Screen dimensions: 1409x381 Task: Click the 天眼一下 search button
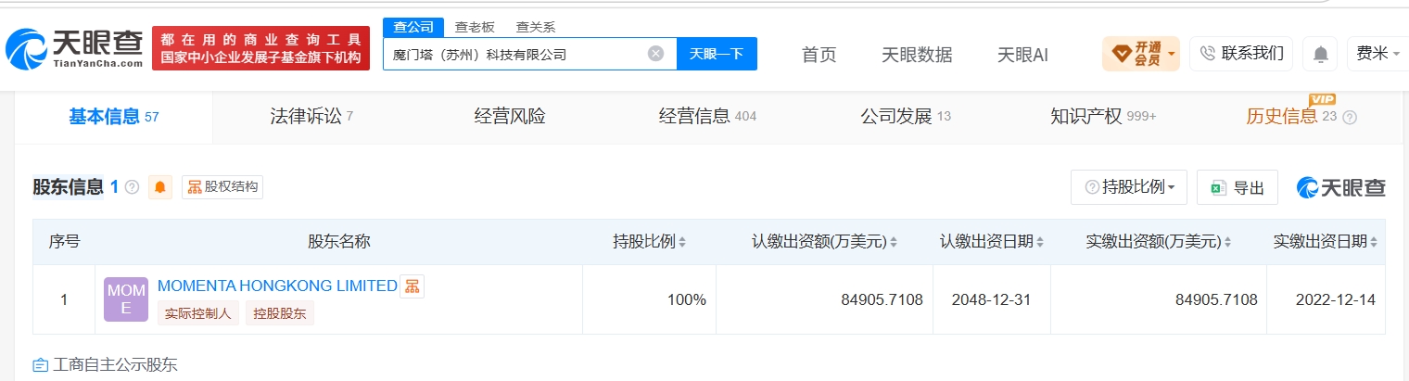coord(717,54)
